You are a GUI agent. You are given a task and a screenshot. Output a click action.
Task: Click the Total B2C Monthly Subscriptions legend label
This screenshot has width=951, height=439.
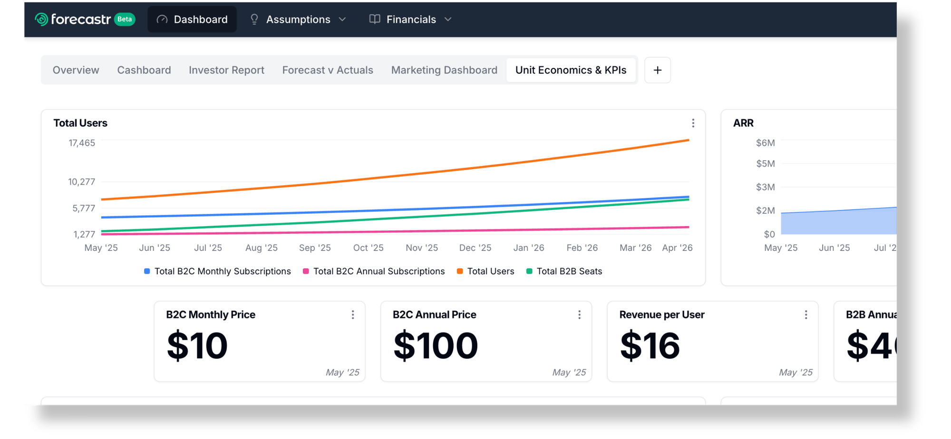click(223, 271)
